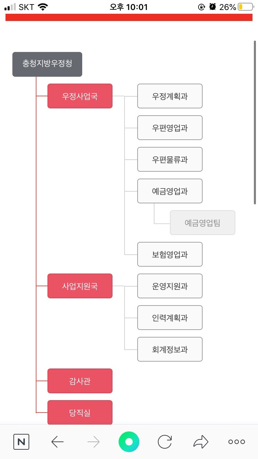Tap the Naver N home icon

(x=21, y=442)
